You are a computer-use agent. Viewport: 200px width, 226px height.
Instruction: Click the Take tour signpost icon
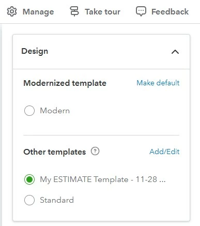tap(74, 11)
